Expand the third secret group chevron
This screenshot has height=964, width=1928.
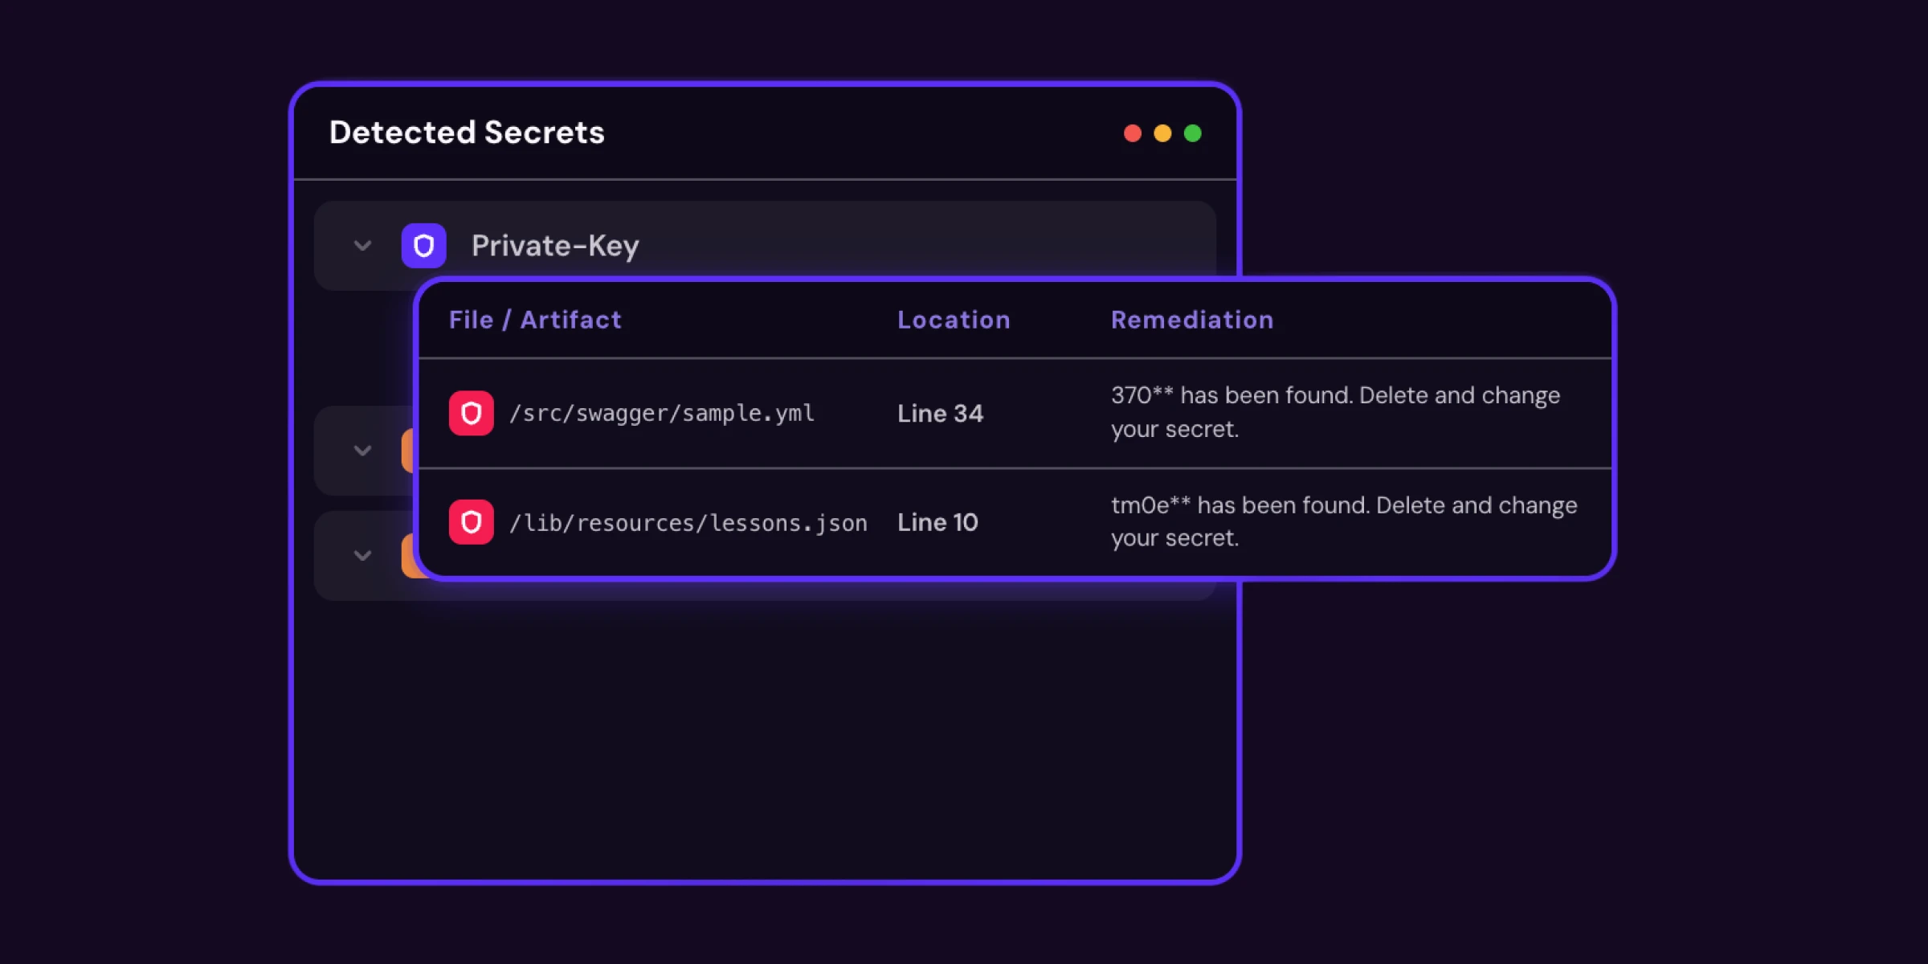pos(363,555)
